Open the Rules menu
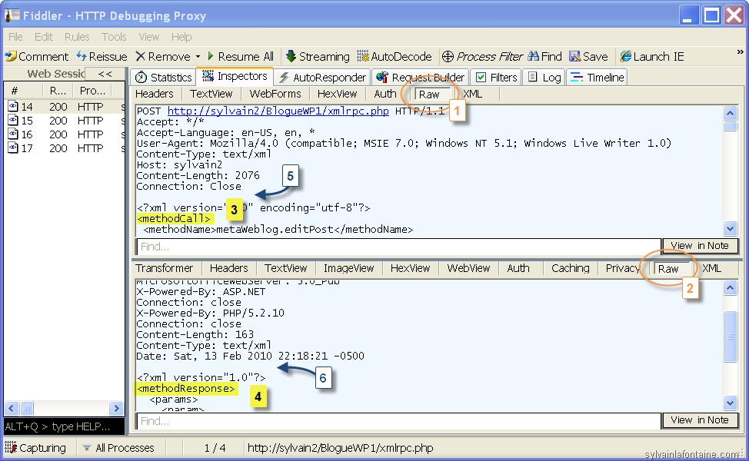This screenshot has width=749, height=461. pyautogui.click(x=77, y=37)
